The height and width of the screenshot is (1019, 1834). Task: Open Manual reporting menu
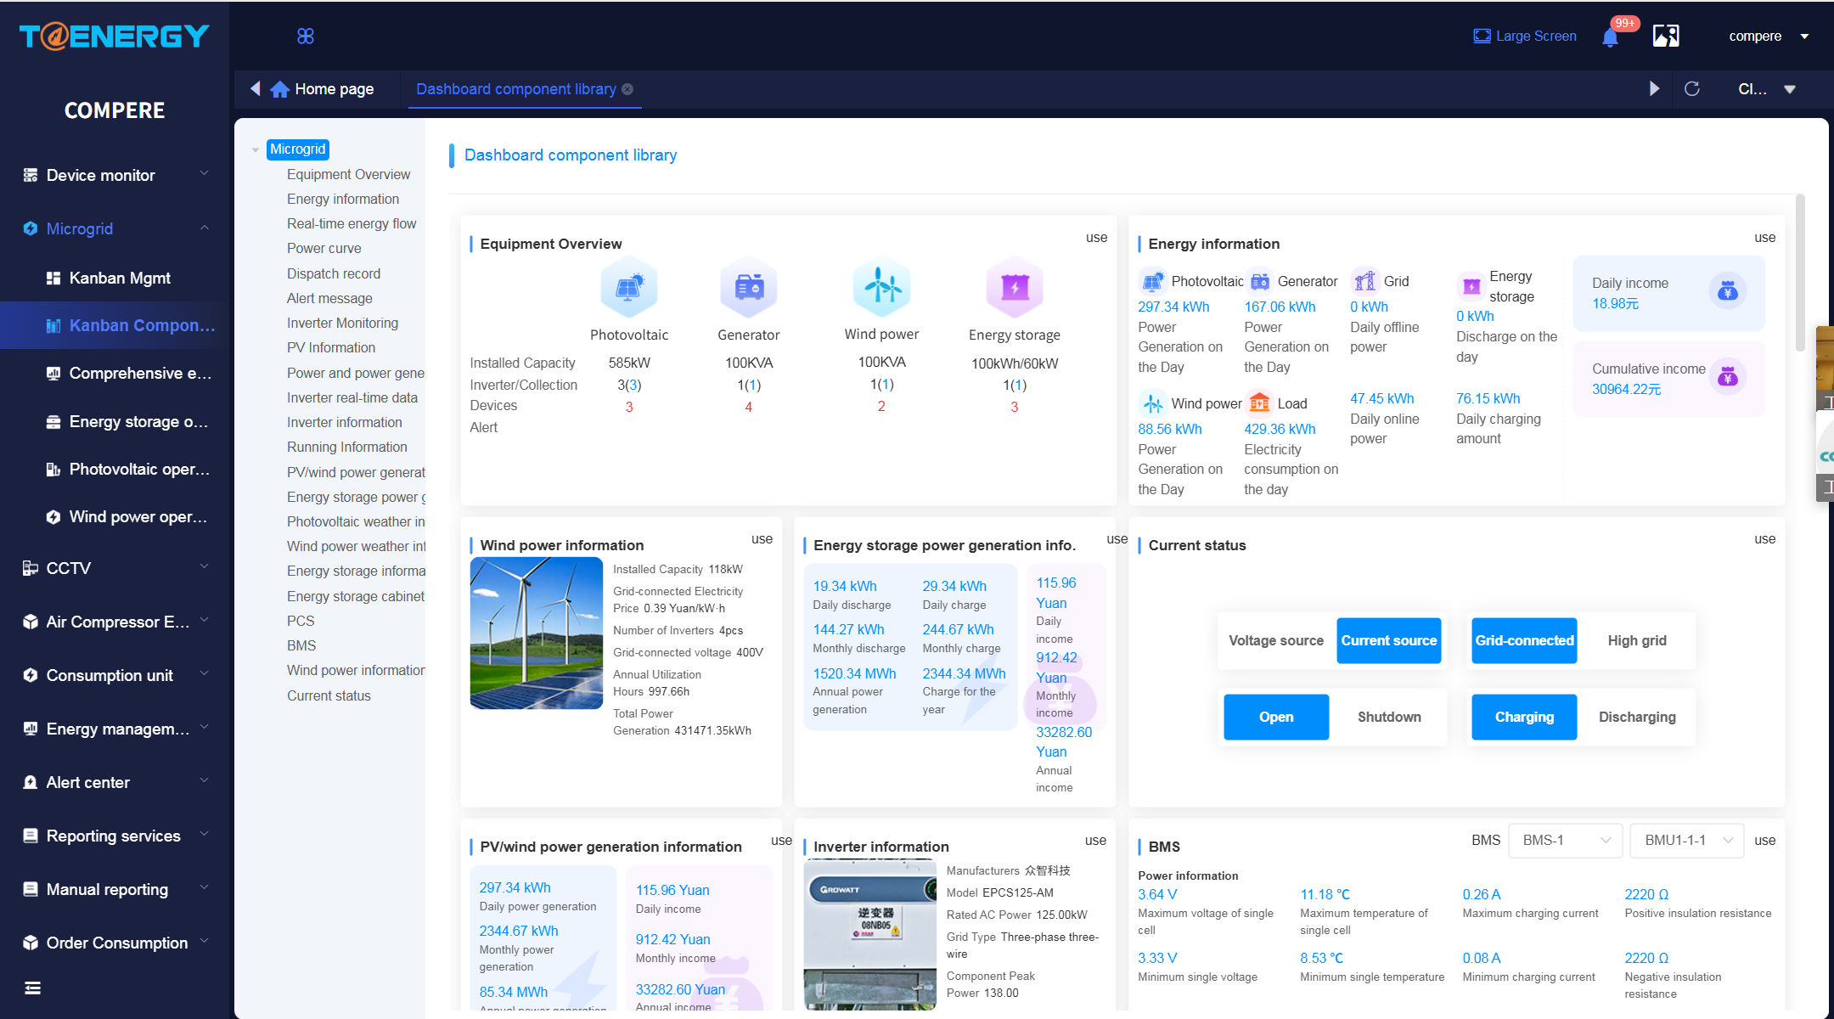(x=115, y=889)
